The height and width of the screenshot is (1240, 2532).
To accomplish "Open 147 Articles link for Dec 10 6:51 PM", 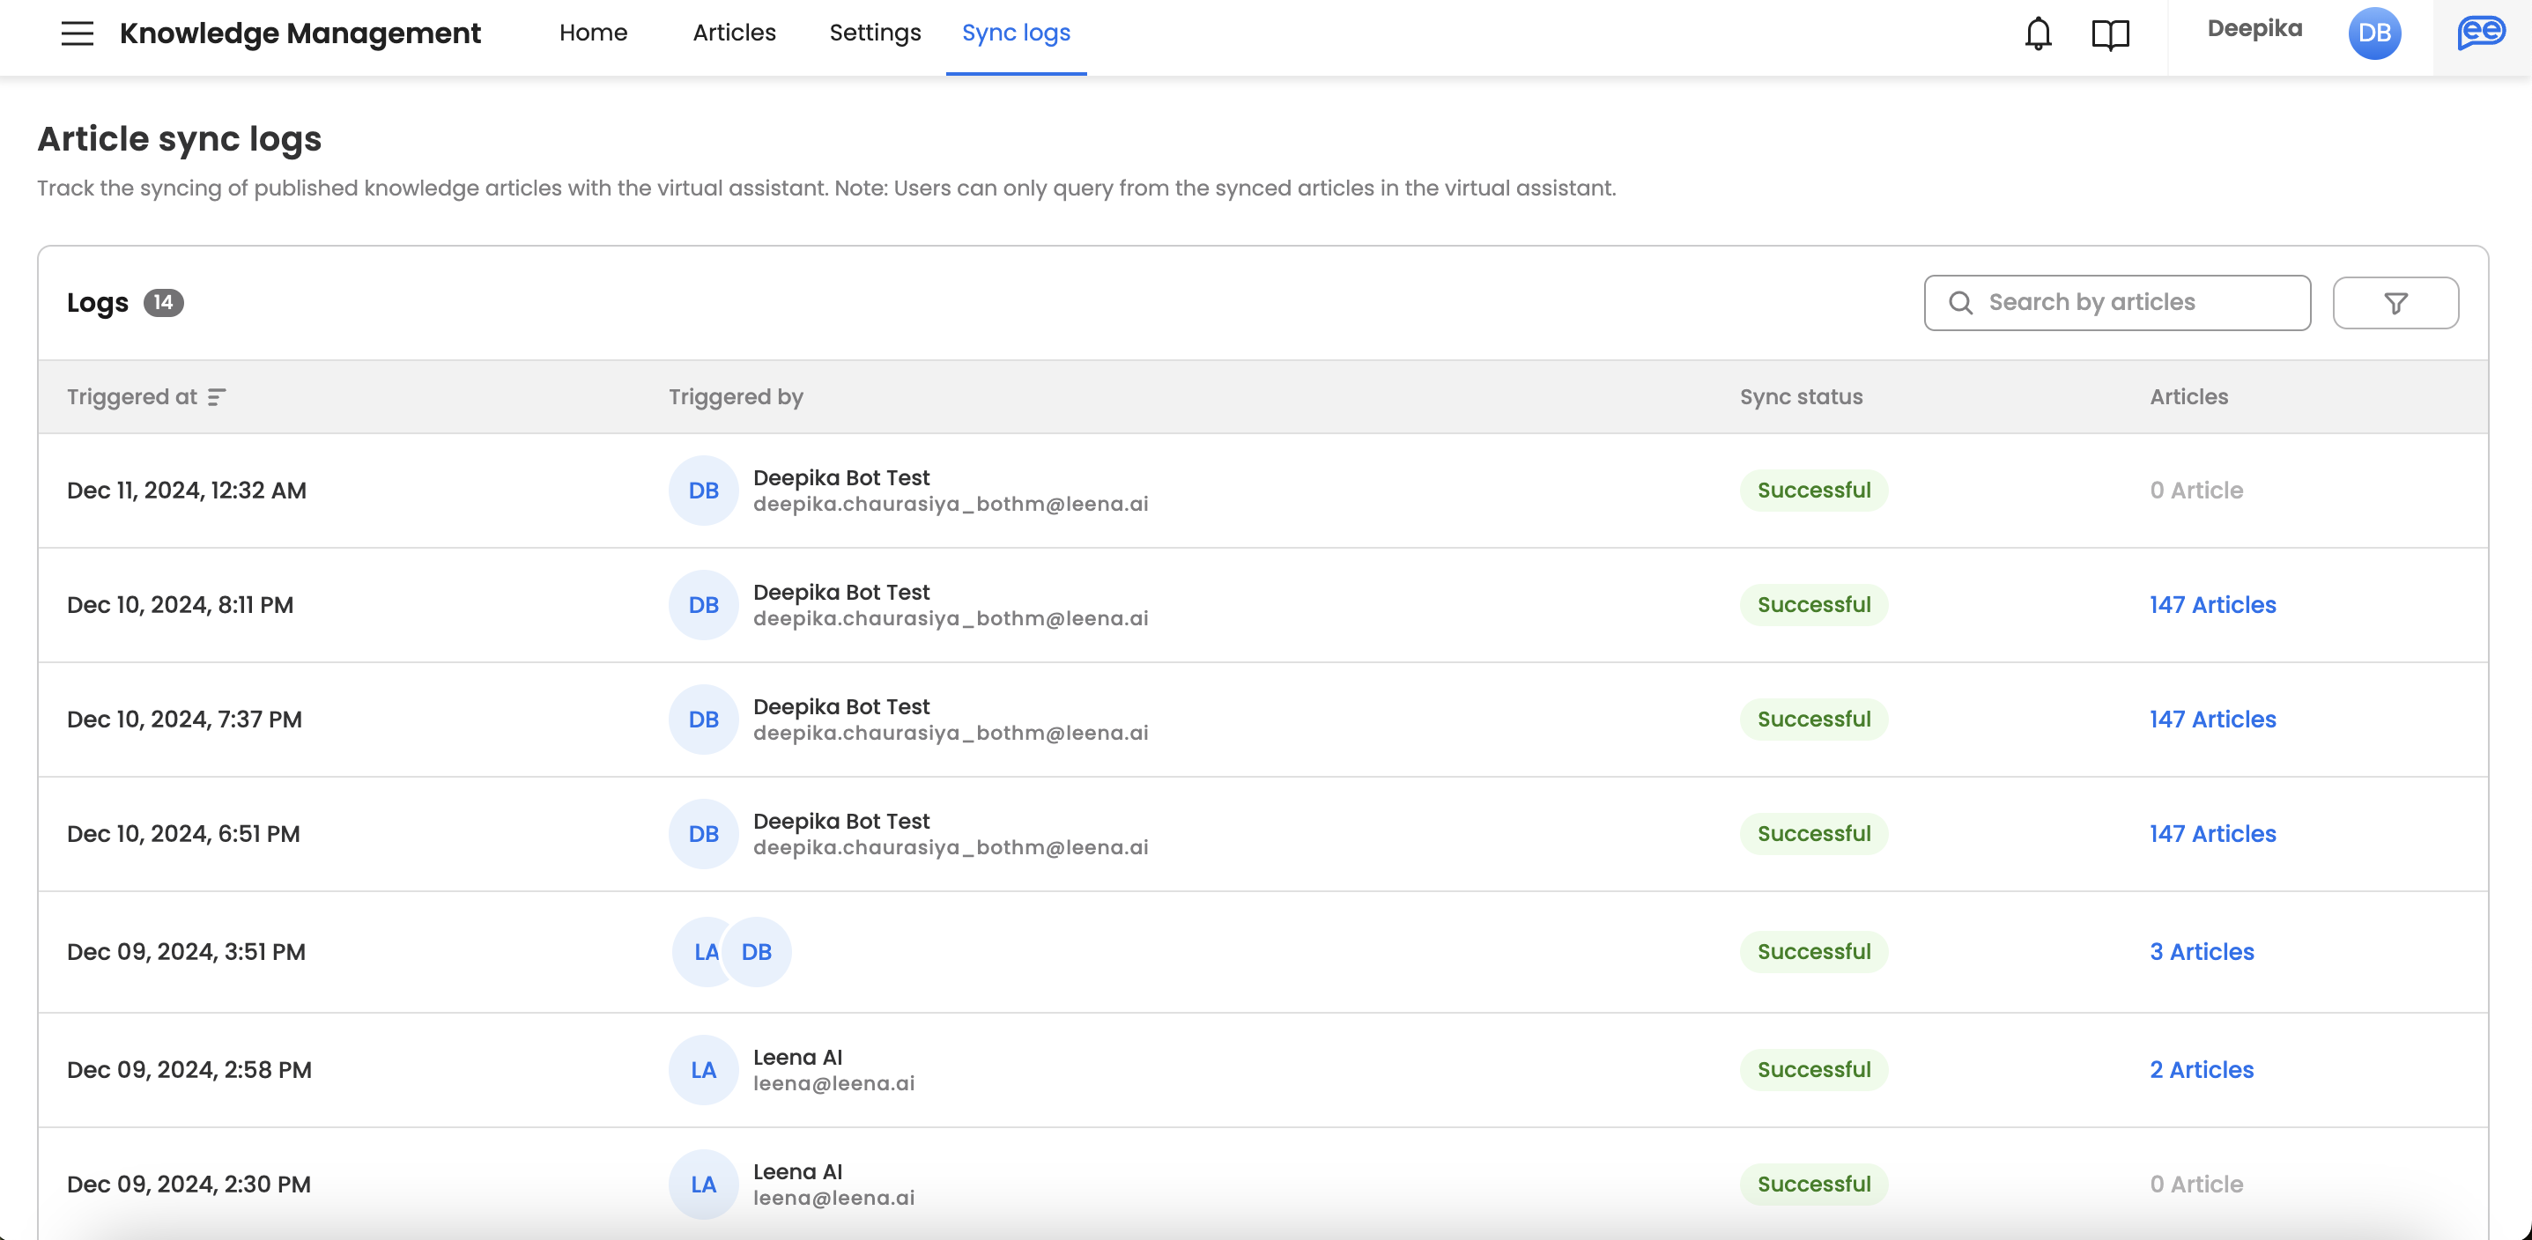I will [2211, 834].
